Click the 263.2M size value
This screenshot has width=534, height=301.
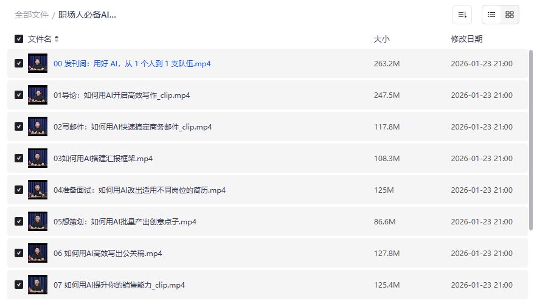[x=387, y=64]
